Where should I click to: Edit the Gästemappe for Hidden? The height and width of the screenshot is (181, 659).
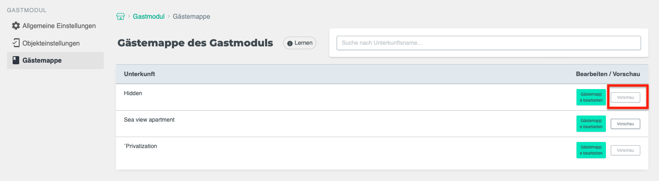(591, 97)
